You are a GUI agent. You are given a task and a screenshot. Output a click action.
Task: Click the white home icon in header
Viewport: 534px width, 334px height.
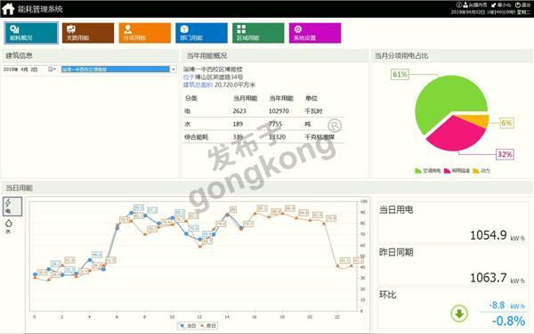click(x=8, y=9)
